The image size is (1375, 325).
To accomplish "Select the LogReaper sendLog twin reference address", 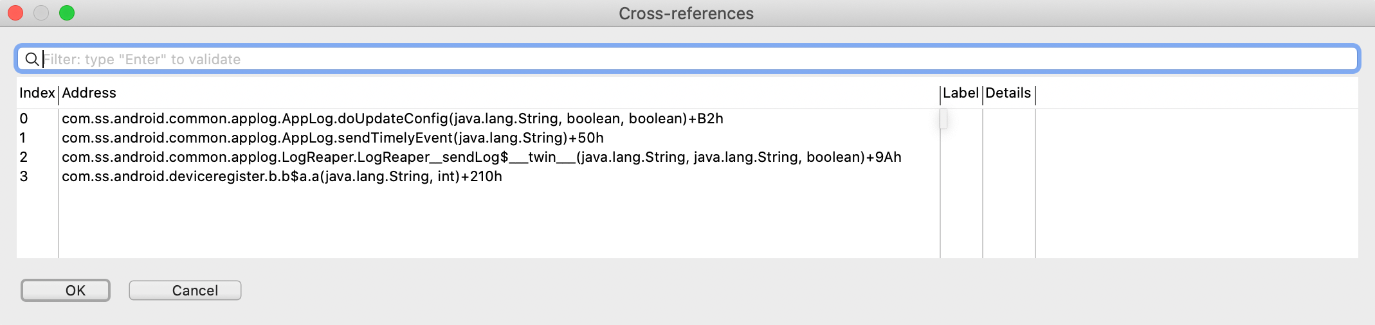I will coord(481,157).
